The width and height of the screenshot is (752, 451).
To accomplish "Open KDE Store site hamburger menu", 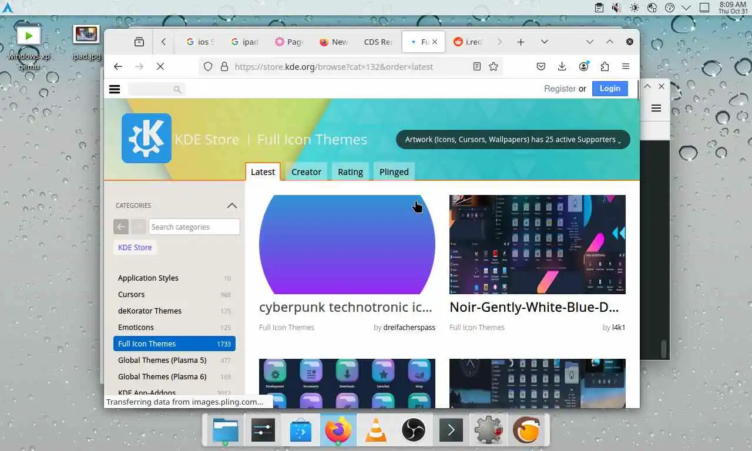I will pyautogui.click(x=115, y=89).
